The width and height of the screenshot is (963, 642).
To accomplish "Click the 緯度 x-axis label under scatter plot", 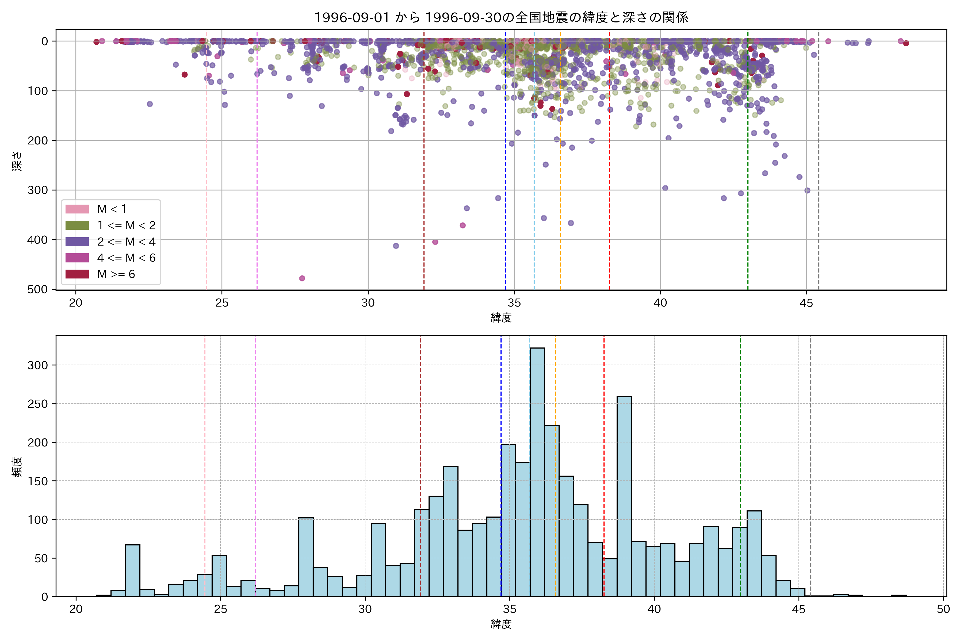I will [x=501, y=317].
